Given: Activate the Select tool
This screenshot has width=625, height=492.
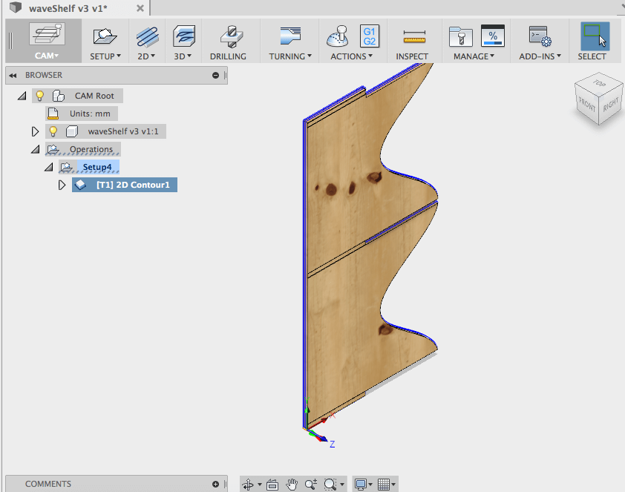Looking at the screenshot, I should (x=594, y=36).
